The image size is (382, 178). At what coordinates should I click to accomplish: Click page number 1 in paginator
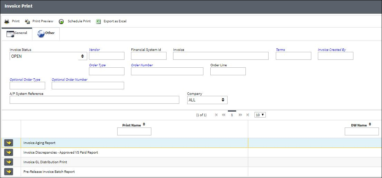(232, 115)
